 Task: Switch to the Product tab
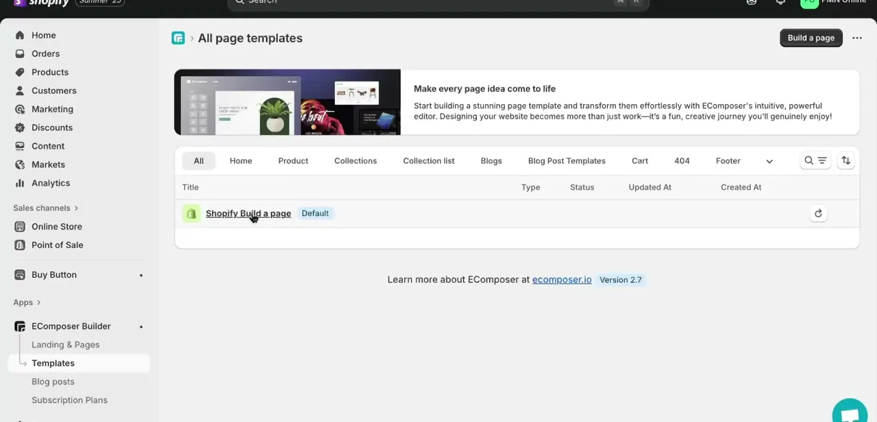pos(293,161)
